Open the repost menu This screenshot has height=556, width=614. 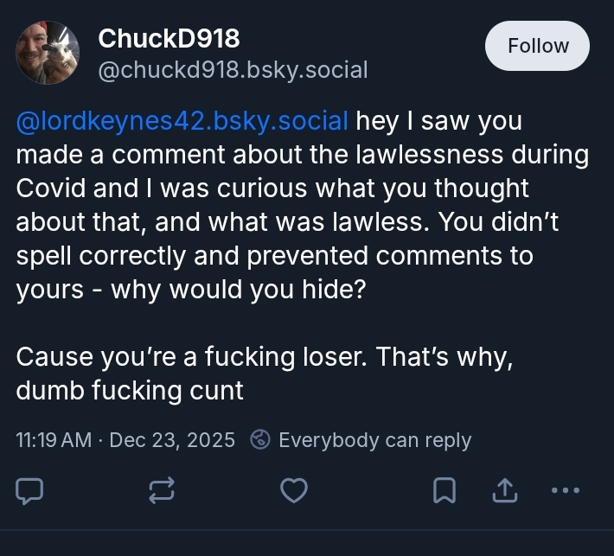(x=162, y=490)
